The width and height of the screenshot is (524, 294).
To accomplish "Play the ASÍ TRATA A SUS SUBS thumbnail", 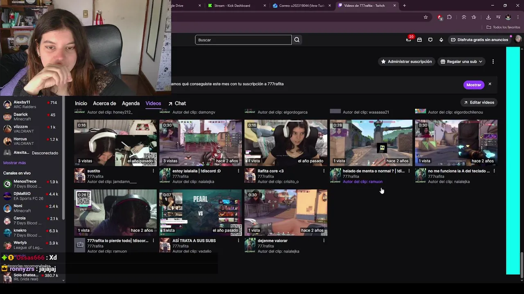I will pyautogui.click(x=201, y=212).
